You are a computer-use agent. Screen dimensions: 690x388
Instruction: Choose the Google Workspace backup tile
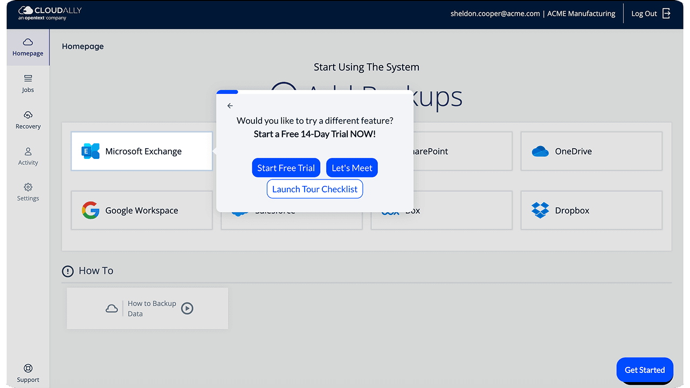point(142,211)
